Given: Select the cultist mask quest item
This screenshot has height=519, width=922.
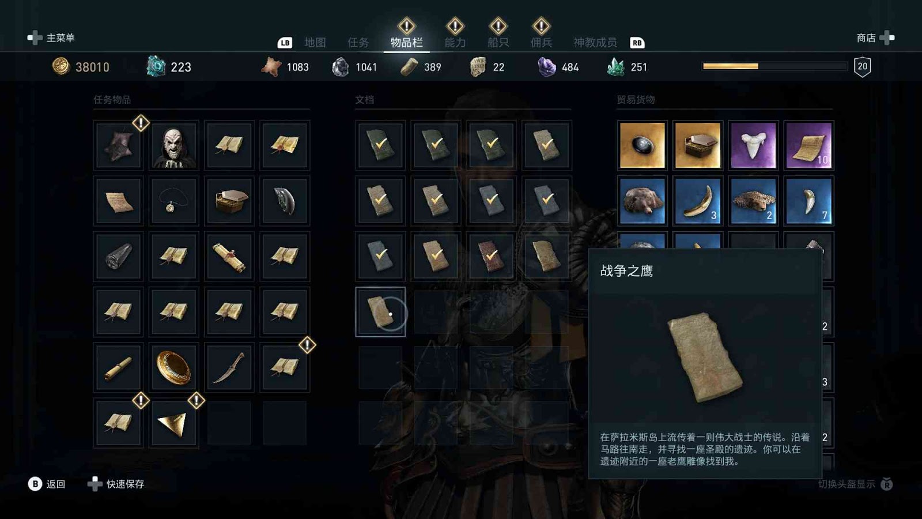Looking at the screenshot, I should [173, 145].
